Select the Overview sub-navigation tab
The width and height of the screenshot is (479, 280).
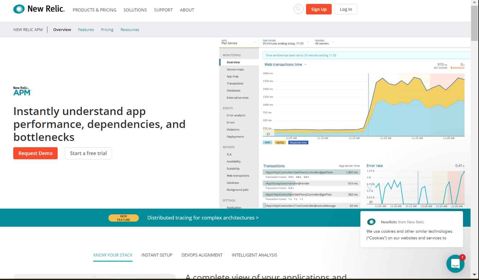[62, 30]
